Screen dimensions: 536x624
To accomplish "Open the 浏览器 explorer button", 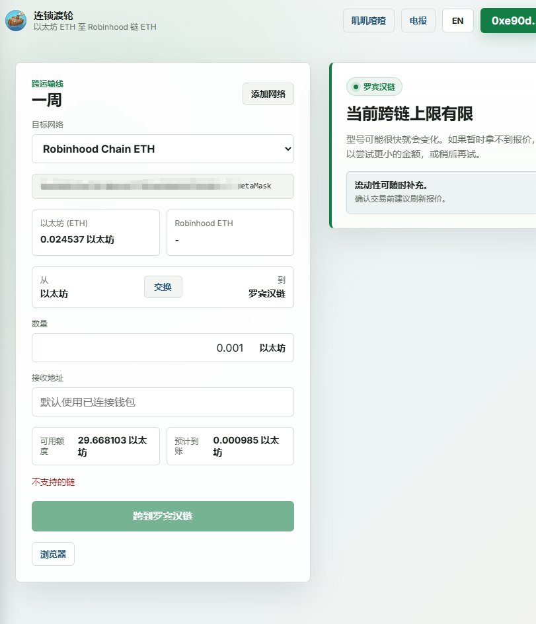I will point(53,554).
